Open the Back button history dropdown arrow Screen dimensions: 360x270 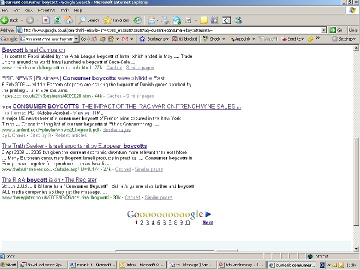click(22, 20)
